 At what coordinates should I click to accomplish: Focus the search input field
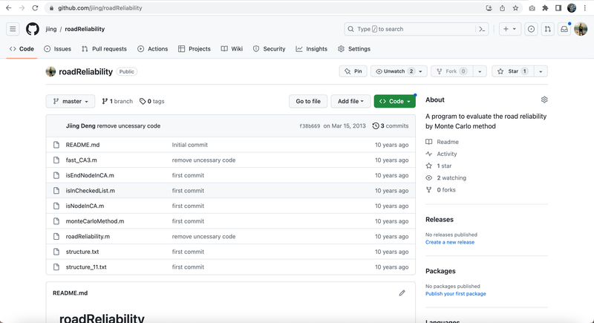click(x=412, y=29)
